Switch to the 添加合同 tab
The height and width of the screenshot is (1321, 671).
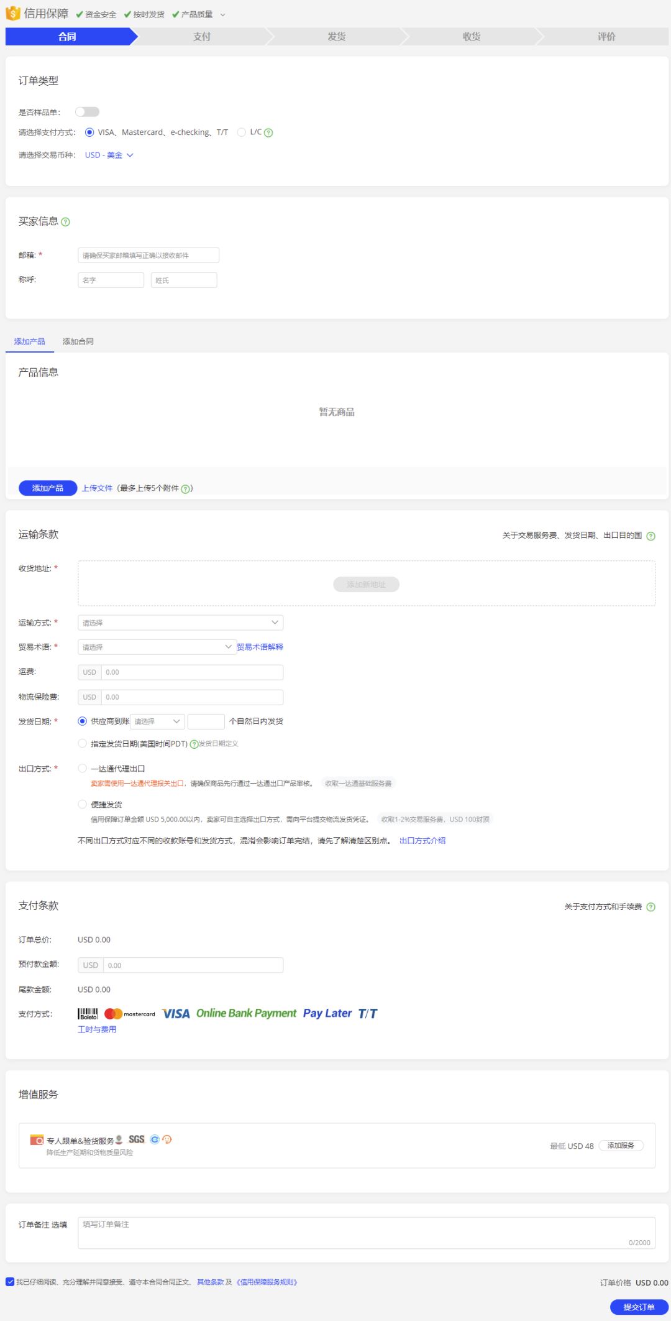click(x=78, y=341)
